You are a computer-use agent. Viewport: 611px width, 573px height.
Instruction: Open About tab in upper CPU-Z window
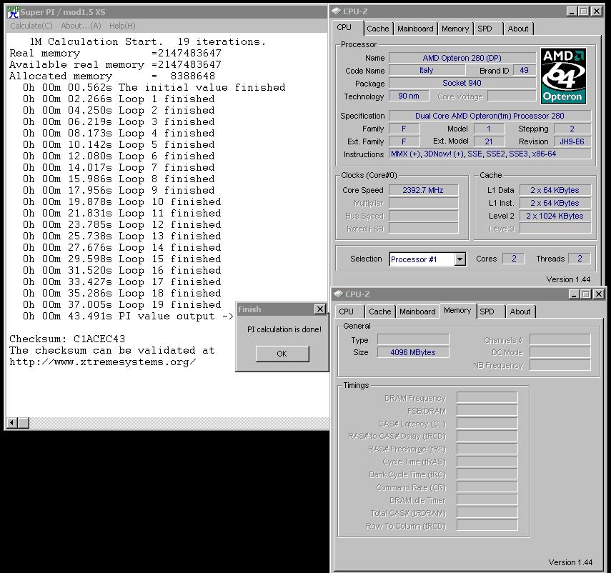pyautogui.click(x=518, y=29)
